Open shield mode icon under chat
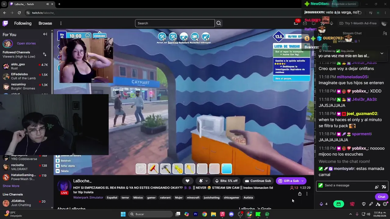Viewport: 390px width, 219px height. click(x=363, y=204)
